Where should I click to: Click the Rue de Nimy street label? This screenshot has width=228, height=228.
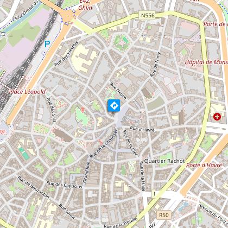155,65
